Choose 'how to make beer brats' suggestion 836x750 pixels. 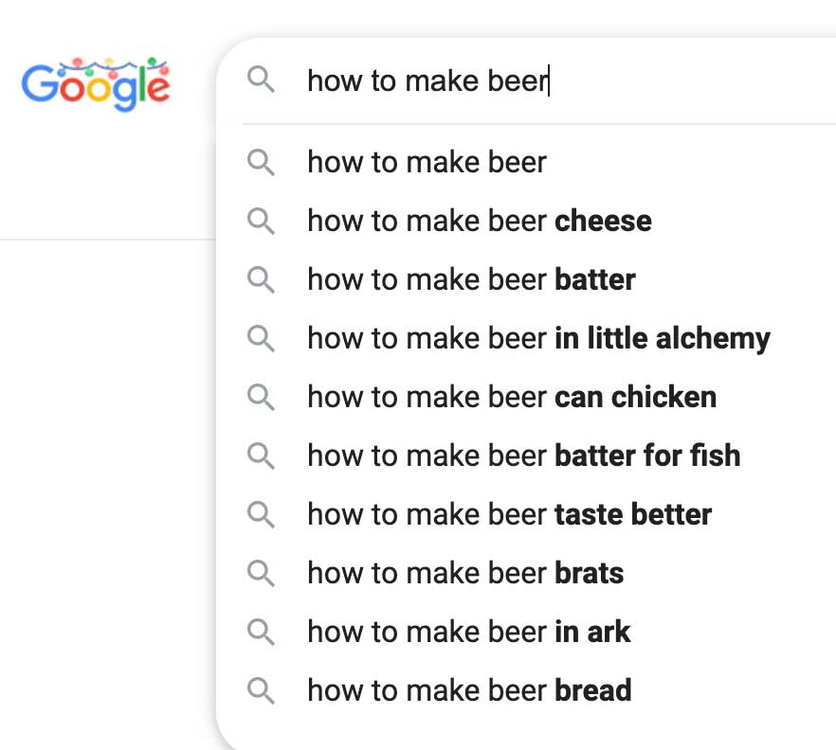(x=526, y=573)
